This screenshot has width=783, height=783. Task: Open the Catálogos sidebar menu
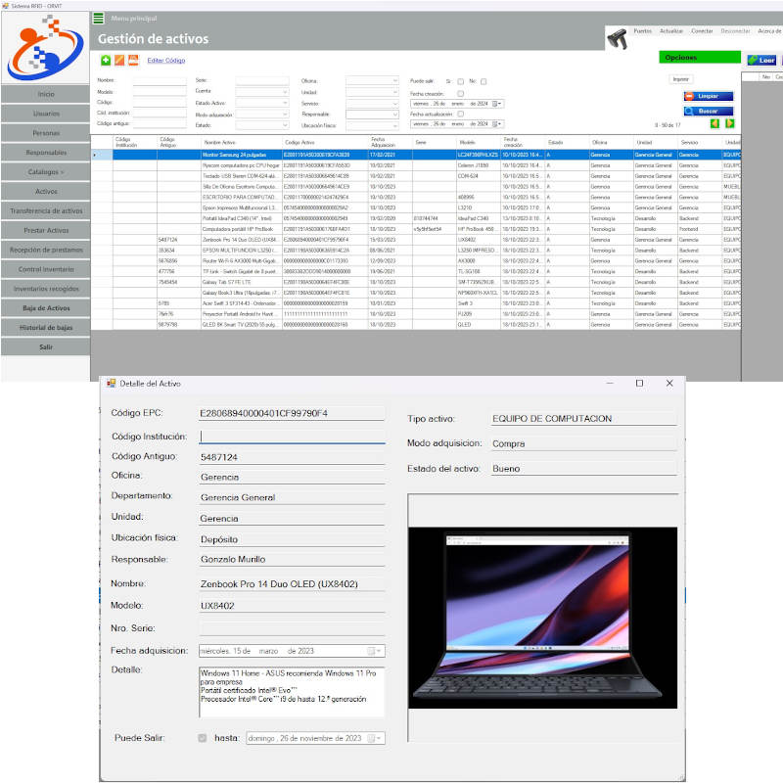46,172
